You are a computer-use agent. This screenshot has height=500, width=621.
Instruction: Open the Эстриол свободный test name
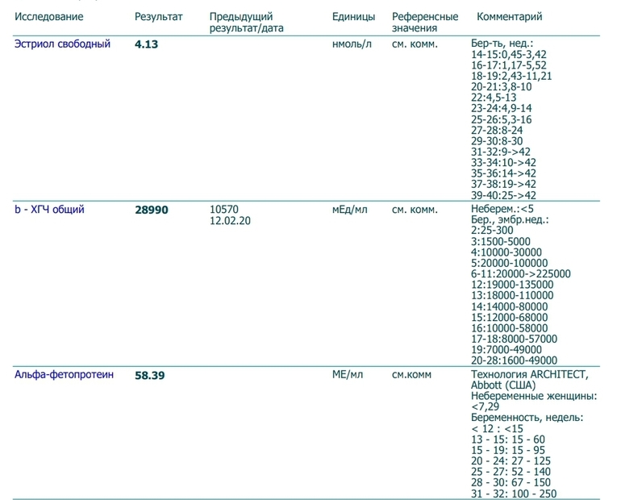click(62, 44)
